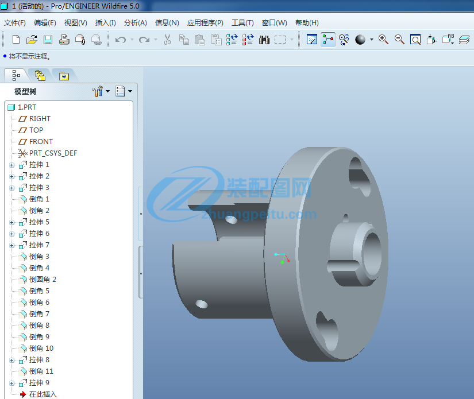Toggle spin center display
The height and width of the screenshot is (399, 474).
(x=328, y=40)
